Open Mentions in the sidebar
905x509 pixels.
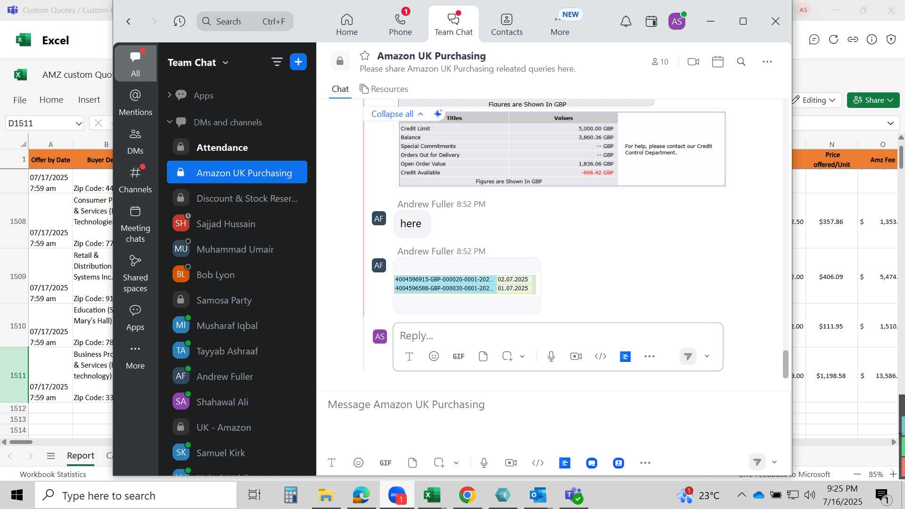click(x=135, y=102)
